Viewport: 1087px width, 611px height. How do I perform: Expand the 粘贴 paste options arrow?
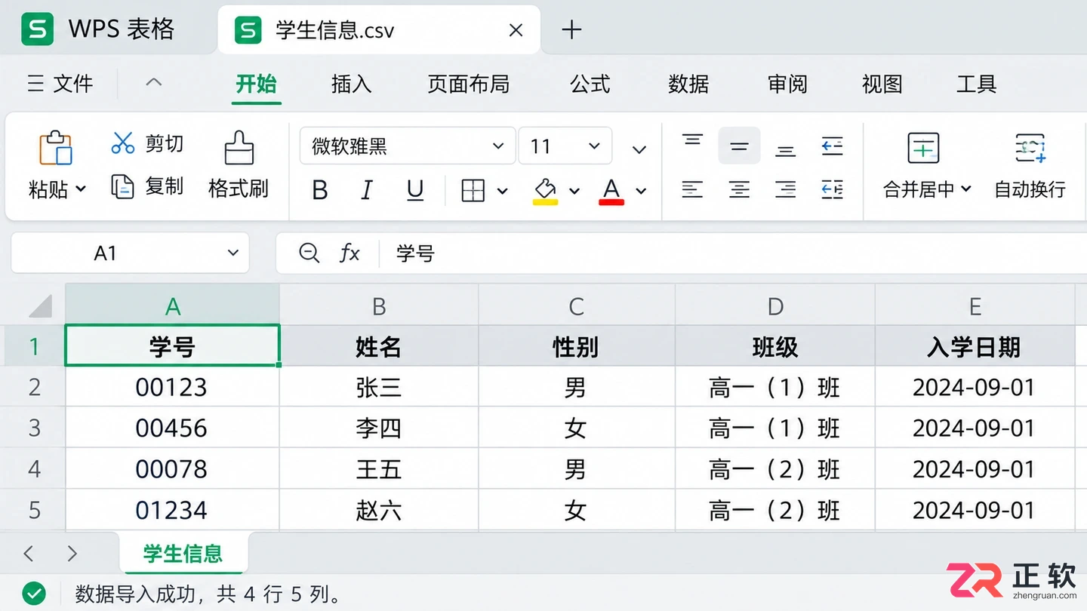81,189
